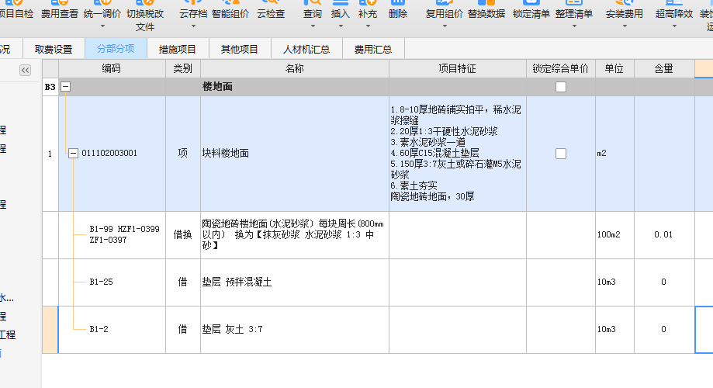713x388 pixels.
Task: Collapse the left panel with double chevron
Action: (25, 70)
